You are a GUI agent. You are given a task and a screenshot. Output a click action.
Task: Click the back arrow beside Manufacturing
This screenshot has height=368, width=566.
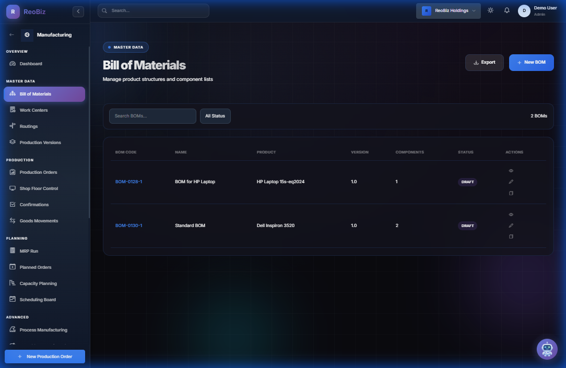[12, 35]
